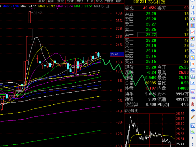Click the 买二 bid price 25.19
The image size is (196, 147).
(x=151, y=46)
